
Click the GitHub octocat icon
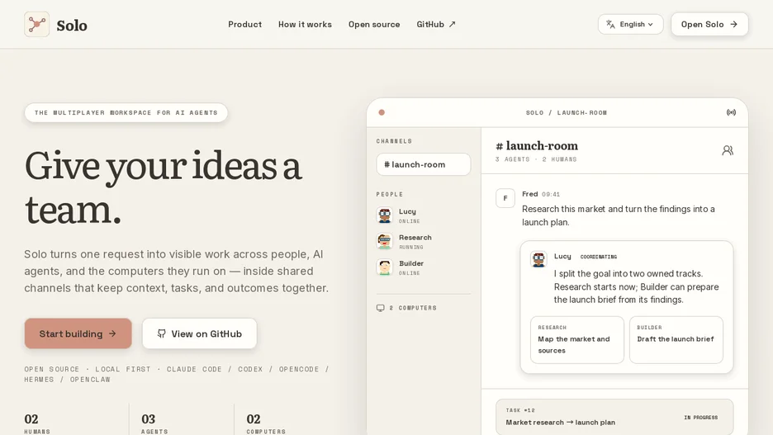click(x=161, y=333)
